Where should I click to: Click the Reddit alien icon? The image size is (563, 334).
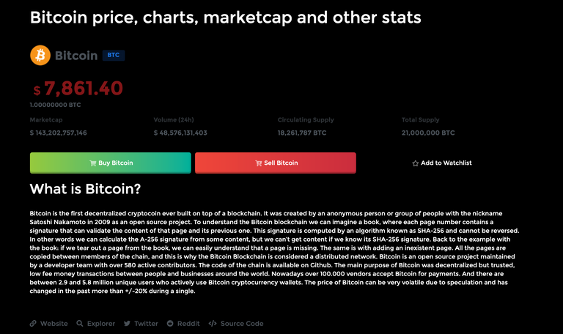click(x=170, y=323)
